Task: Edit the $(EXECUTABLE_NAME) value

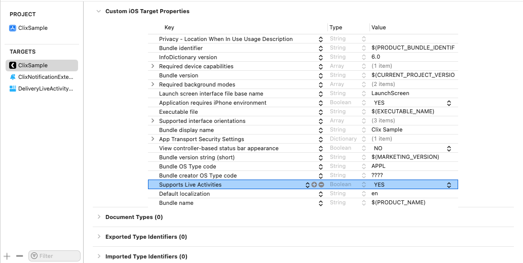Action: (403, 112)
